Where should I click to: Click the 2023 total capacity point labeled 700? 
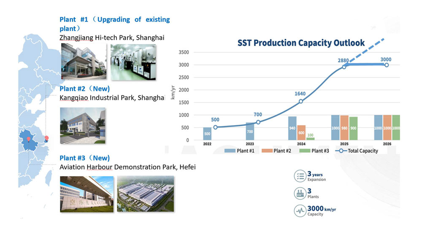258,122
